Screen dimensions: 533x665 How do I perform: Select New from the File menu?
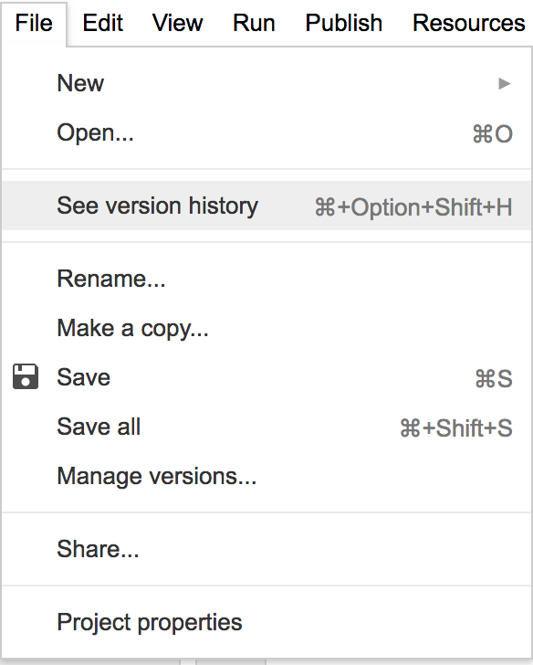(x=266, y=83)
